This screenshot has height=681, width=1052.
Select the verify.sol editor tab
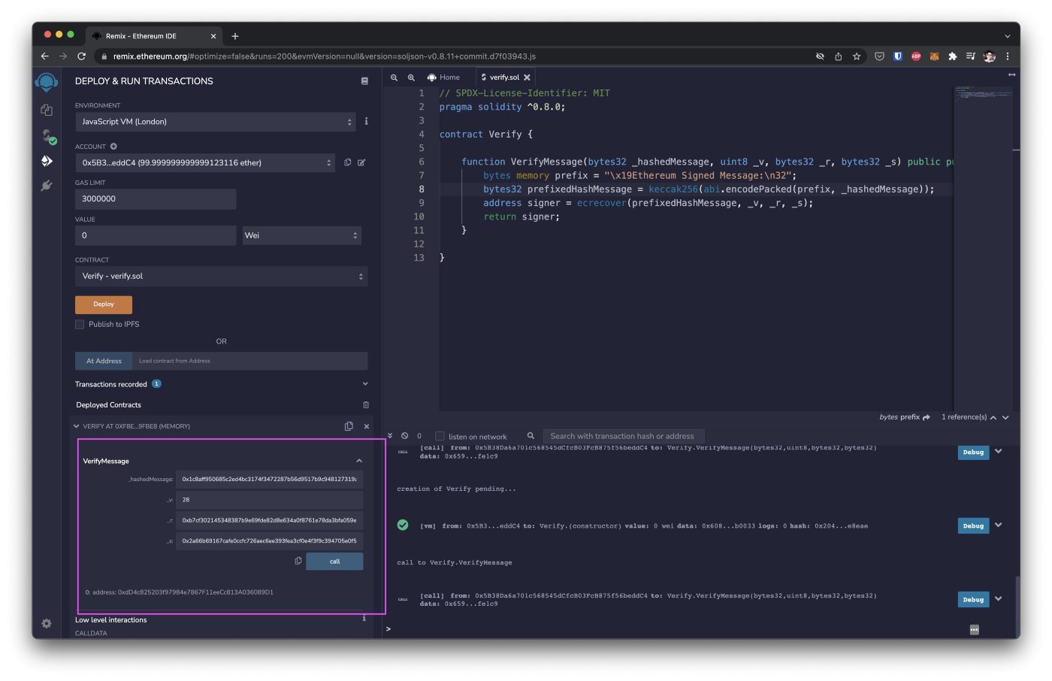503,77
